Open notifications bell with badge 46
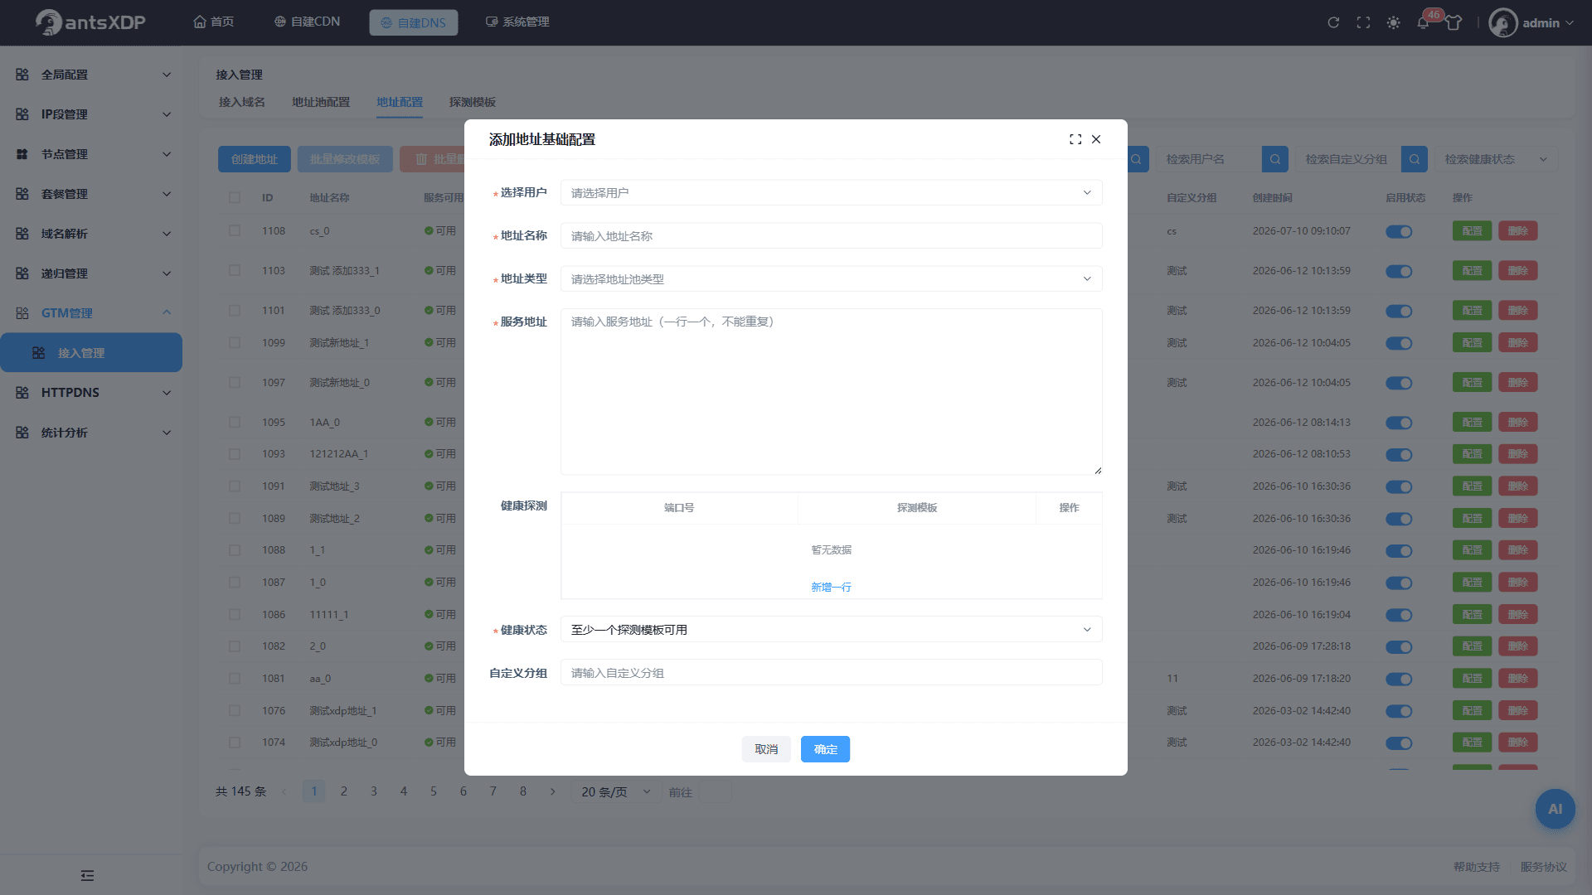1592x895 pixels. [1423, 22]
